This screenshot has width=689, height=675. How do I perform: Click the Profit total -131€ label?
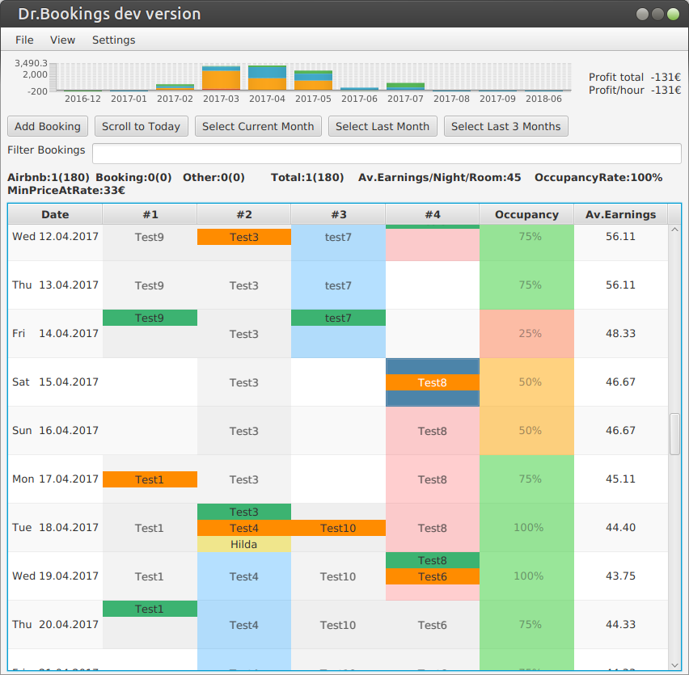coord(635,78)
